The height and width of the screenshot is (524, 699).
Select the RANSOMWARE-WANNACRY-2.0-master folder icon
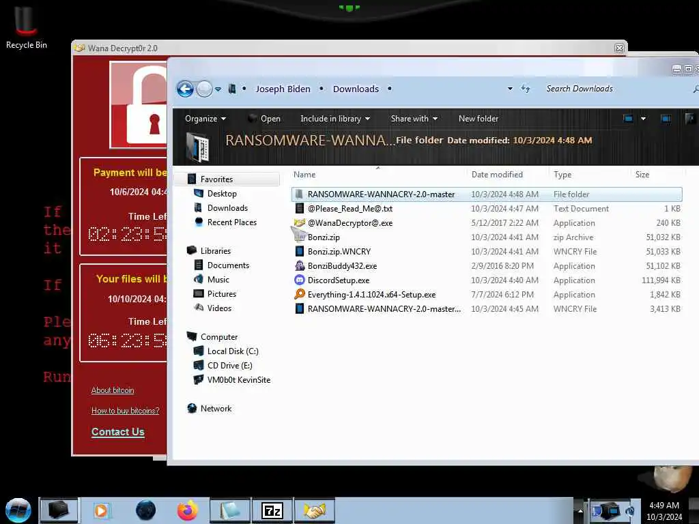pyautogui.click(x=299, y=194)
